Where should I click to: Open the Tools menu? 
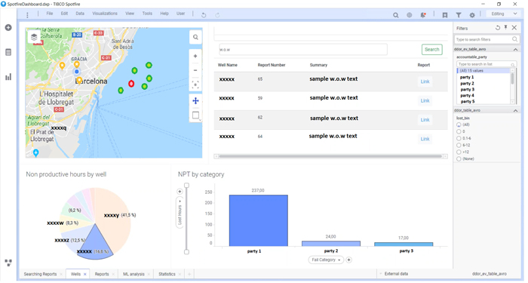(x=147, y=14)
